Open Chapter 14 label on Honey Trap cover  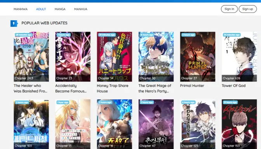[x=106, y=78]
